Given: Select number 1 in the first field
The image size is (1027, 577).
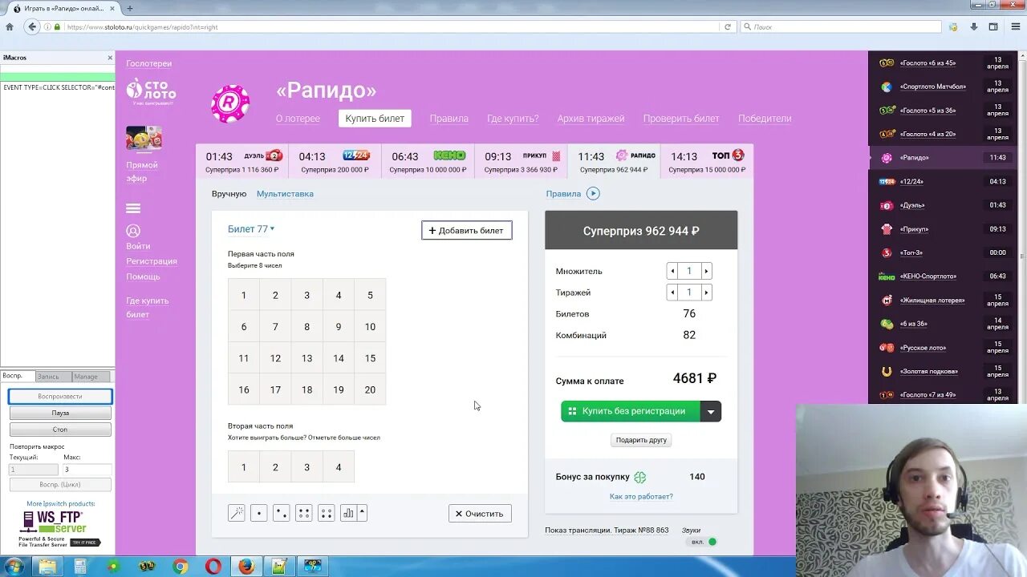Looking at the screenshot, I should pyautogui.click(x=244, y=295).
